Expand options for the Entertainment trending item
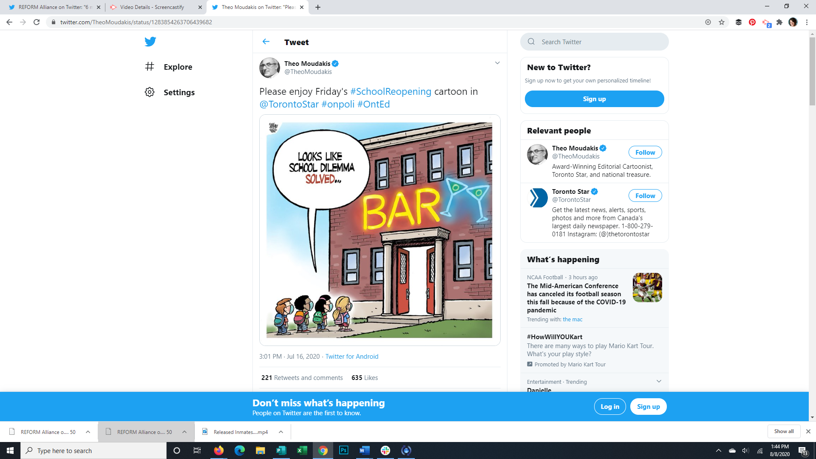The height and width of the screenshot is (459, 816). pos(659,381)
